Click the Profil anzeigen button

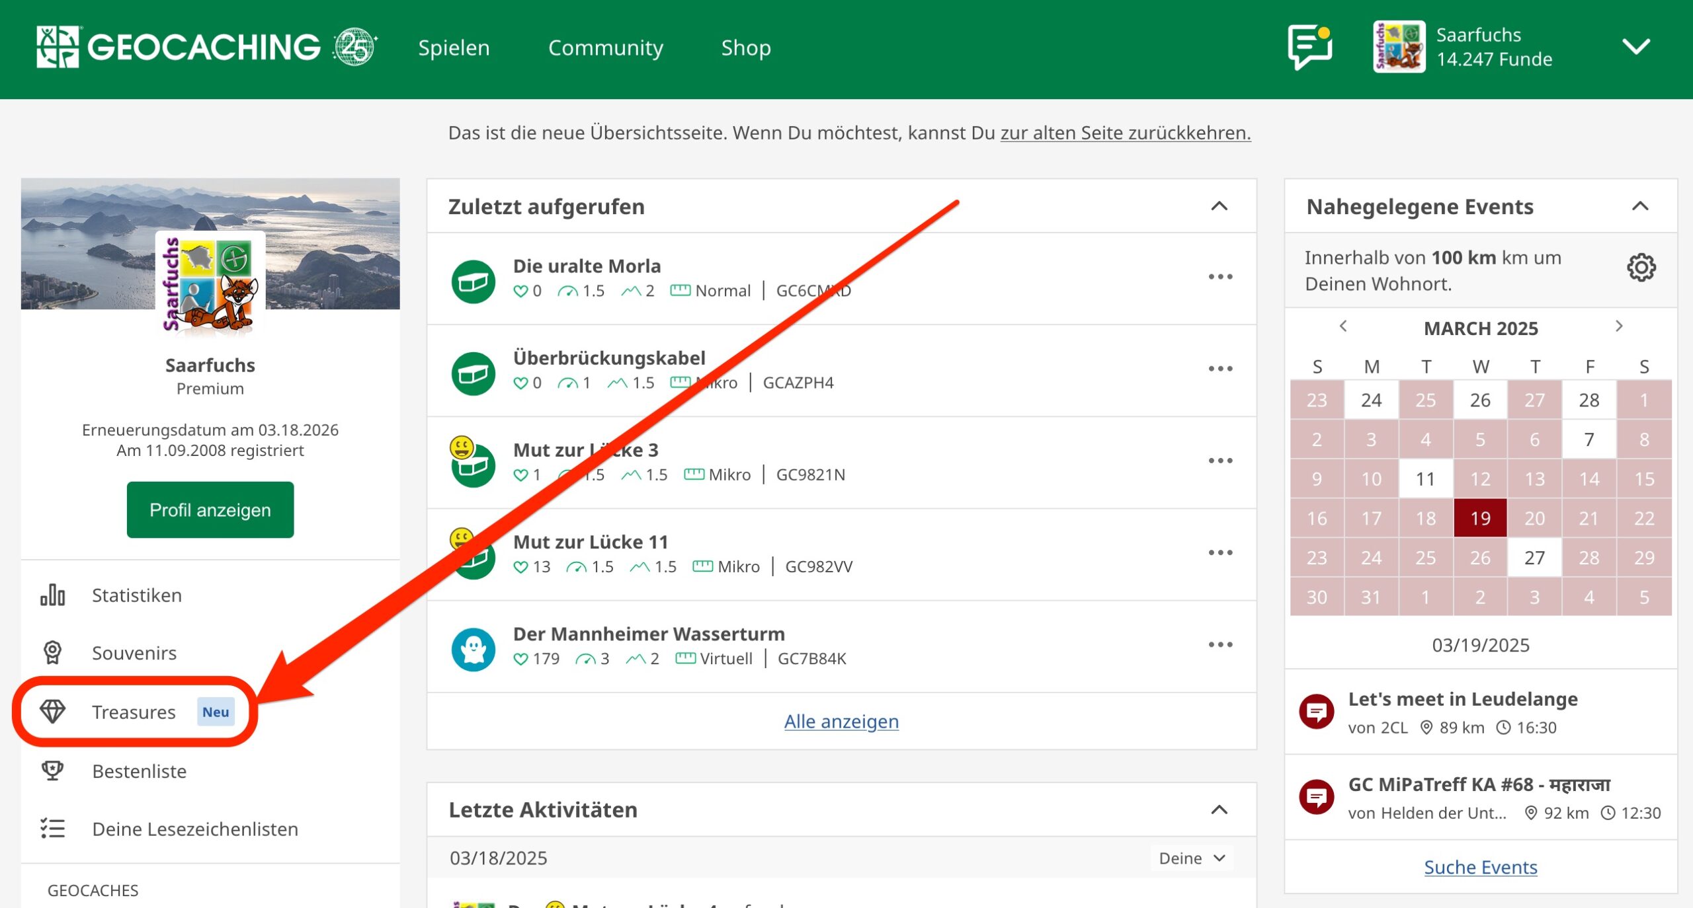(x=210, y=510)
